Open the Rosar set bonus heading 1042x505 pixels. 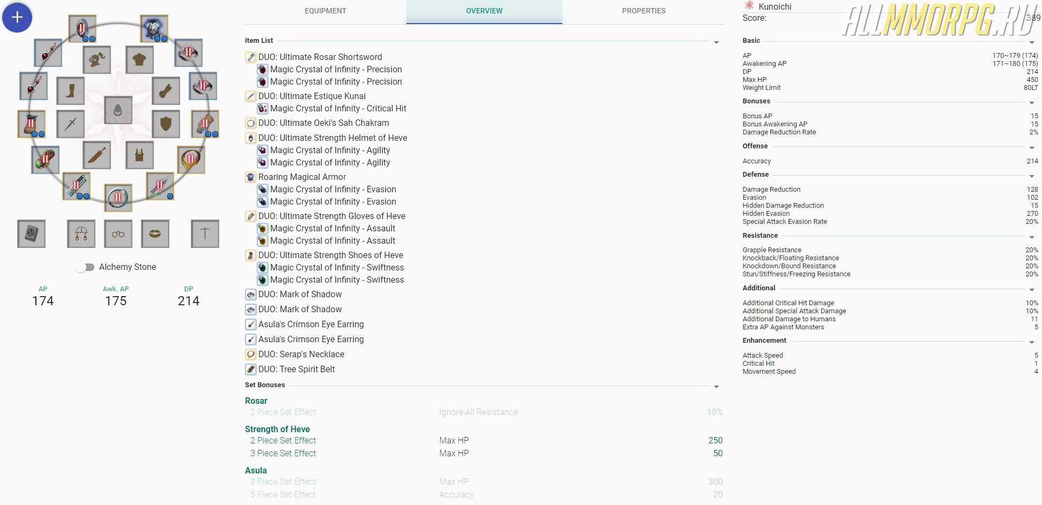click(256, 401)
